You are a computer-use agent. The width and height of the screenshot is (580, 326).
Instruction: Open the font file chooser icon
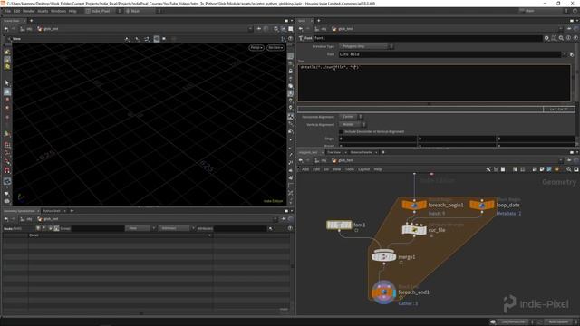tap(572, 54)
